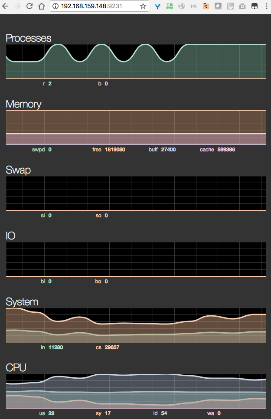Open the camera screenshot extension

click(x=242, y=7)
